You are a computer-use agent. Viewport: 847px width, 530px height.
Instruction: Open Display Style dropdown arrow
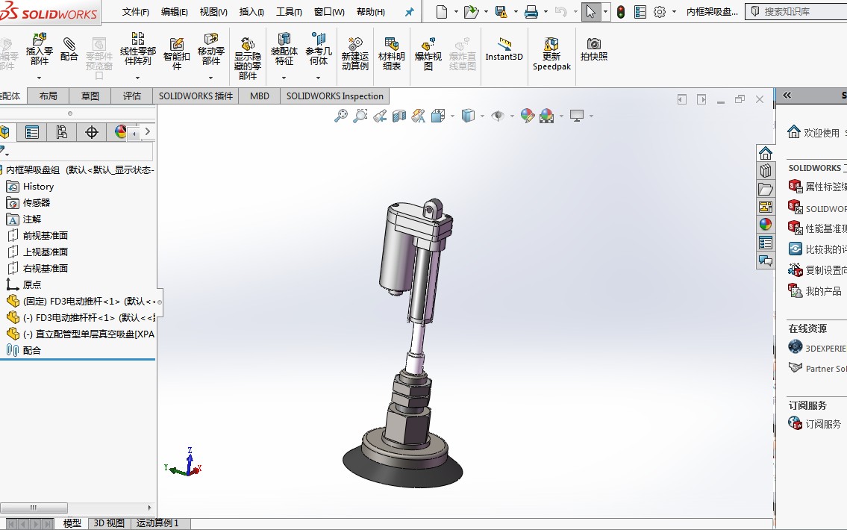[482, 116]
